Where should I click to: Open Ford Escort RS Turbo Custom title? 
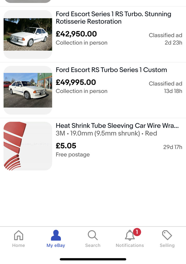[x=111, y=70]
